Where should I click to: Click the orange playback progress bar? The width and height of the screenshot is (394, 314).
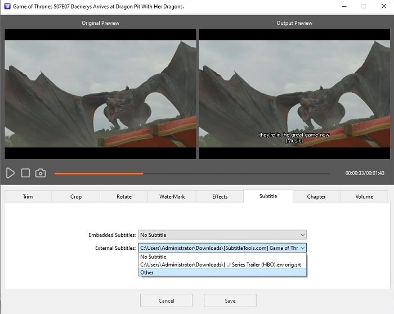(98, 173)
